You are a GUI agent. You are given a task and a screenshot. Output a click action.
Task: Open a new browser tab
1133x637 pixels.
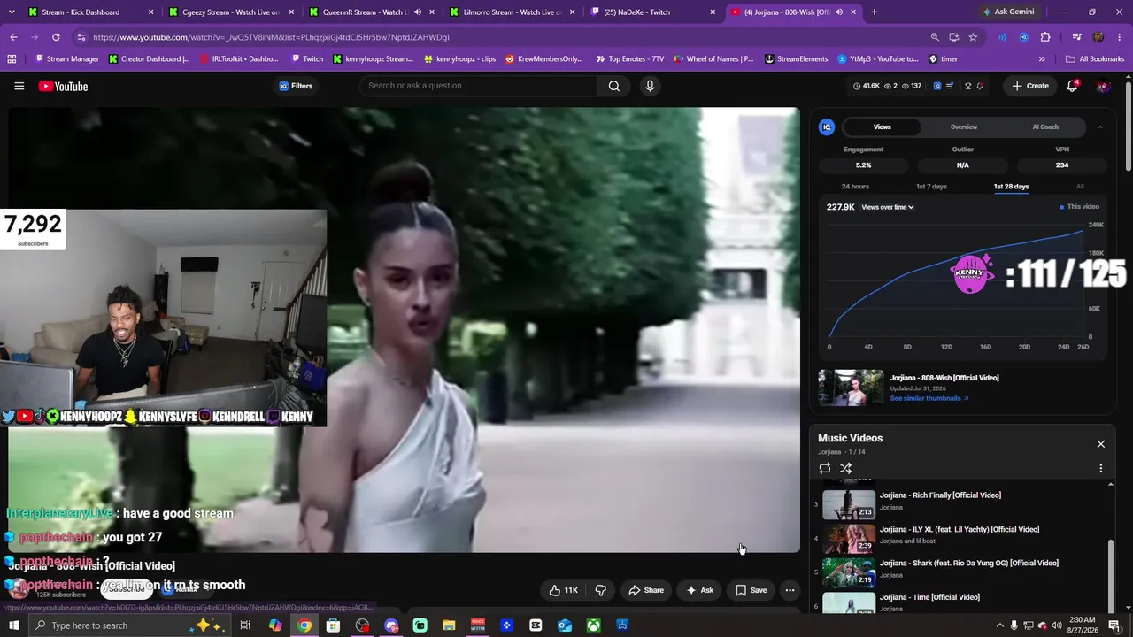point(875,12)
